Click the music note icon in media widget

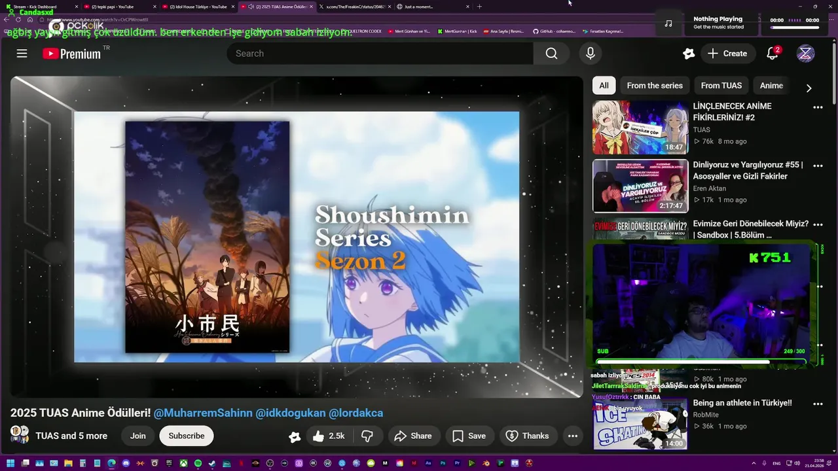[668, 23]
